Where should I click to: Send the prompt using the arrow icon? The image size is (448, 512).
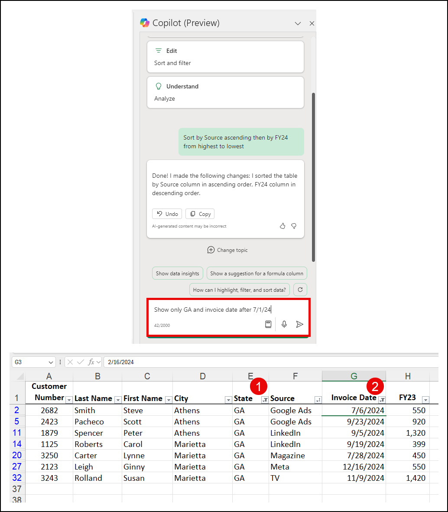click(x=300, y=324)
